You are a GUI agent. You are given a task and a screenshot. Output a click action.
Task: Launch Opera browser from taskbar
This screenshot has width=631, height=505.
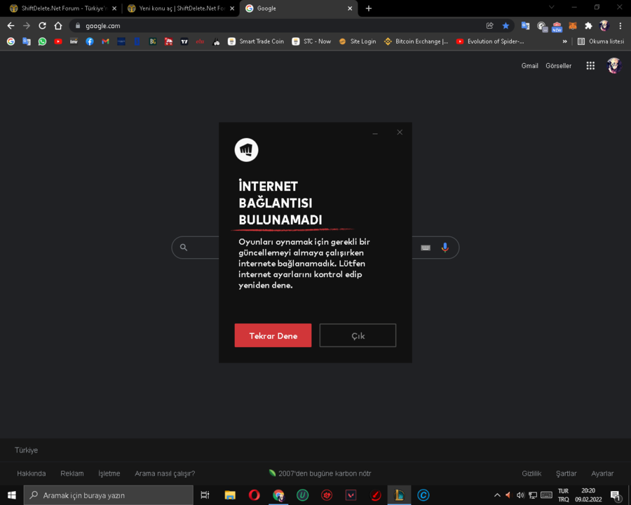pos(254,495)
